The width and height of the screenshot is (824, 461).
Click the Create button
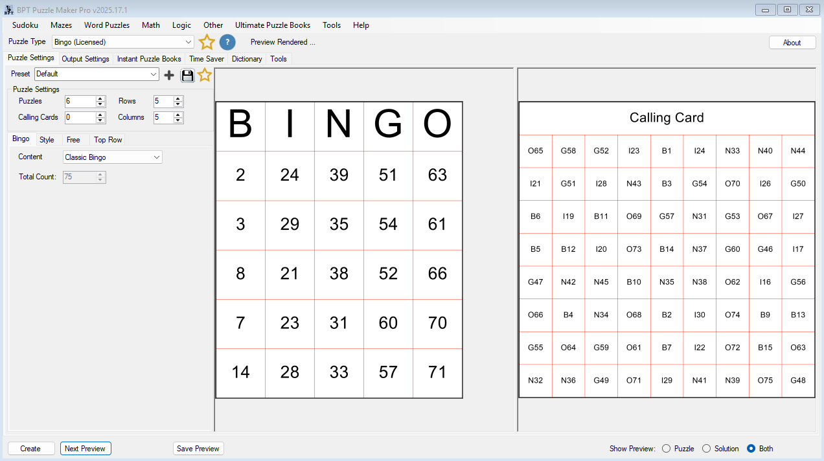point(30,448)
